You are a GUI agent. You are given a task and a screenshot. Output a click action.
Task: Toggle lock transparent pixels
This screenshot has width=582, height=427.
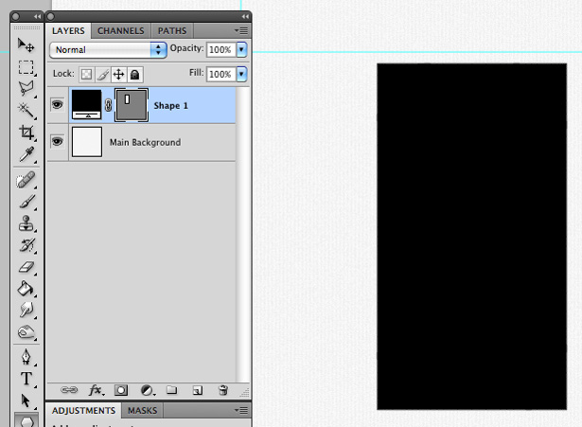pyautogui.click(x=86, y=75)
